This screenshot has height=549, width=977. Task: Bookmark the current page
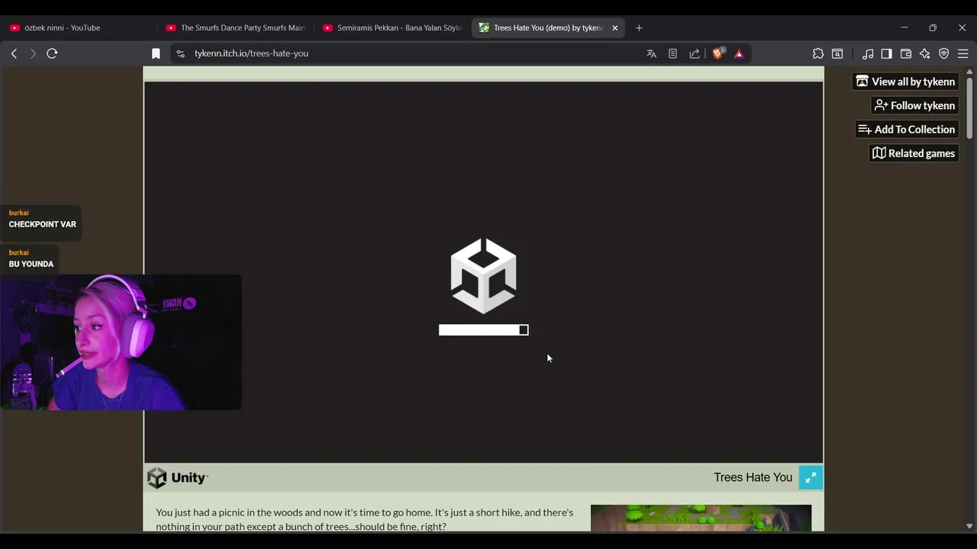[156, 53]
